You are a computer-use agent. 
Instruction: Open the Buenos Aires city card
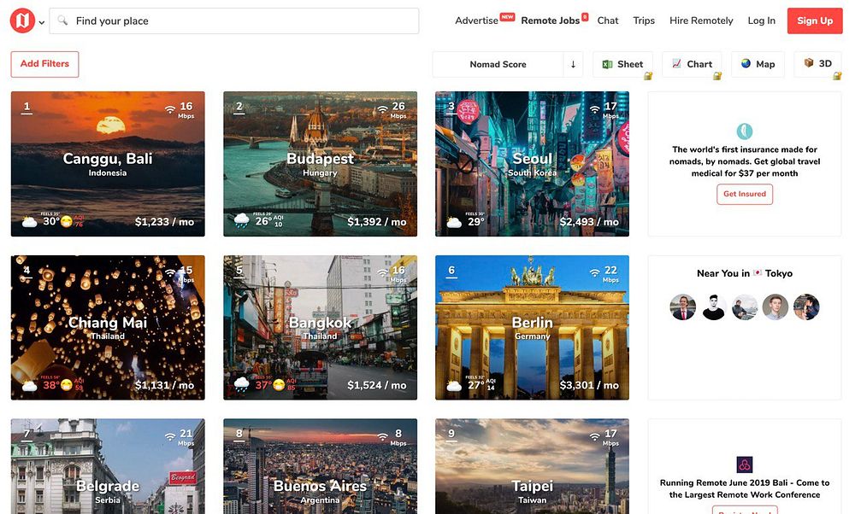pyautogui.click(x=320, y=467)
